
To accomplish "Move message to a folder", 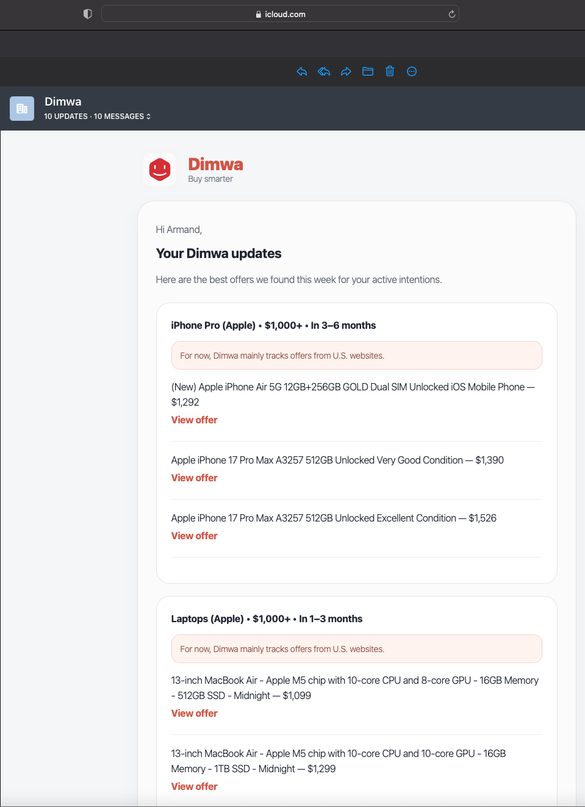I will coord(368,71).
